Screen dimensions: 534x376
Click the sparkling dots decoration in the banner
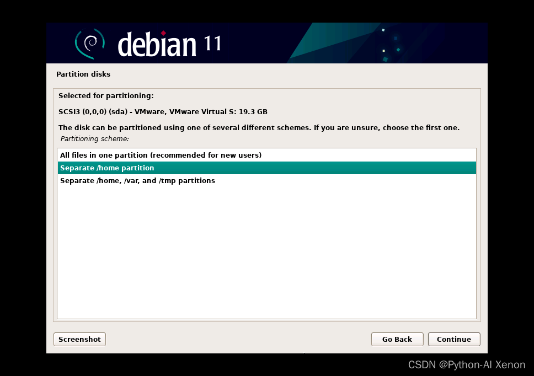click(391, 44)
